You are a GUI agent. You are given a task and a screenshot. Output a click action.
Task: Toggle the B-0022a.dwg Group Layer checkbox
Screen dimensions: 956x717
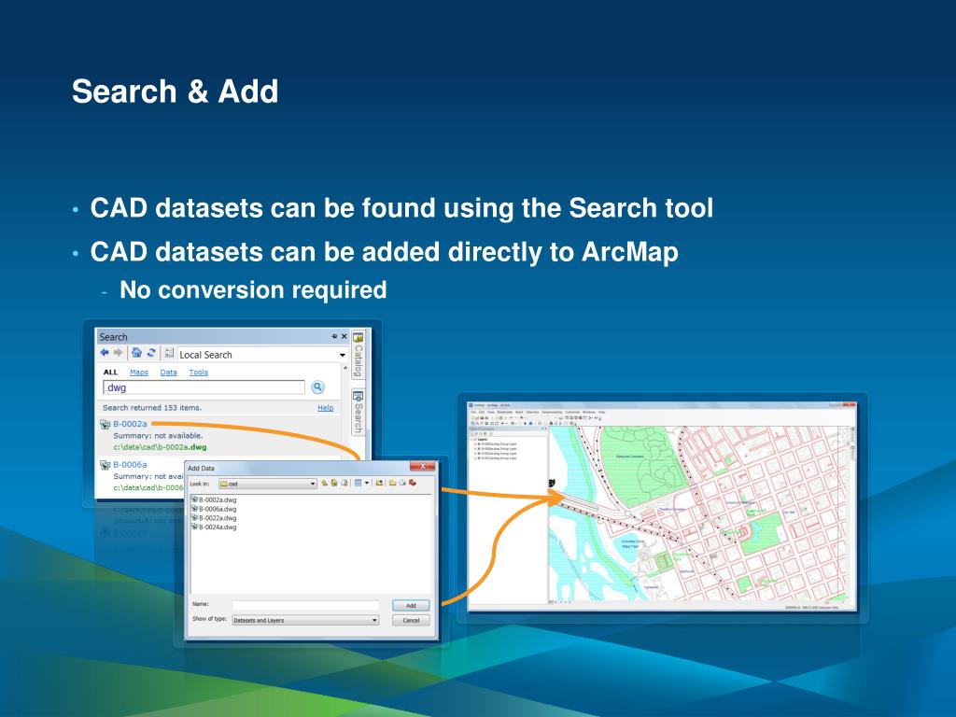479,454
